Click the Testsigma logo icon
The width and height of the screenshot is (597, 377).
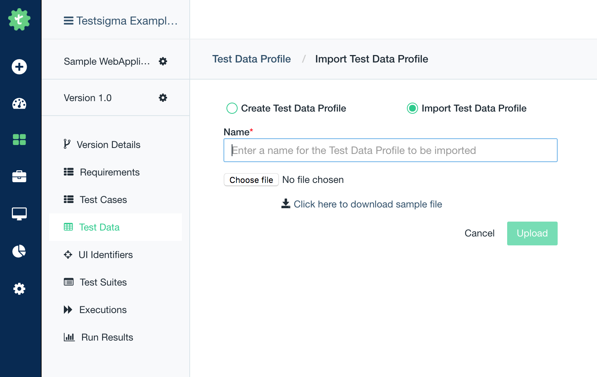(19, 19)
